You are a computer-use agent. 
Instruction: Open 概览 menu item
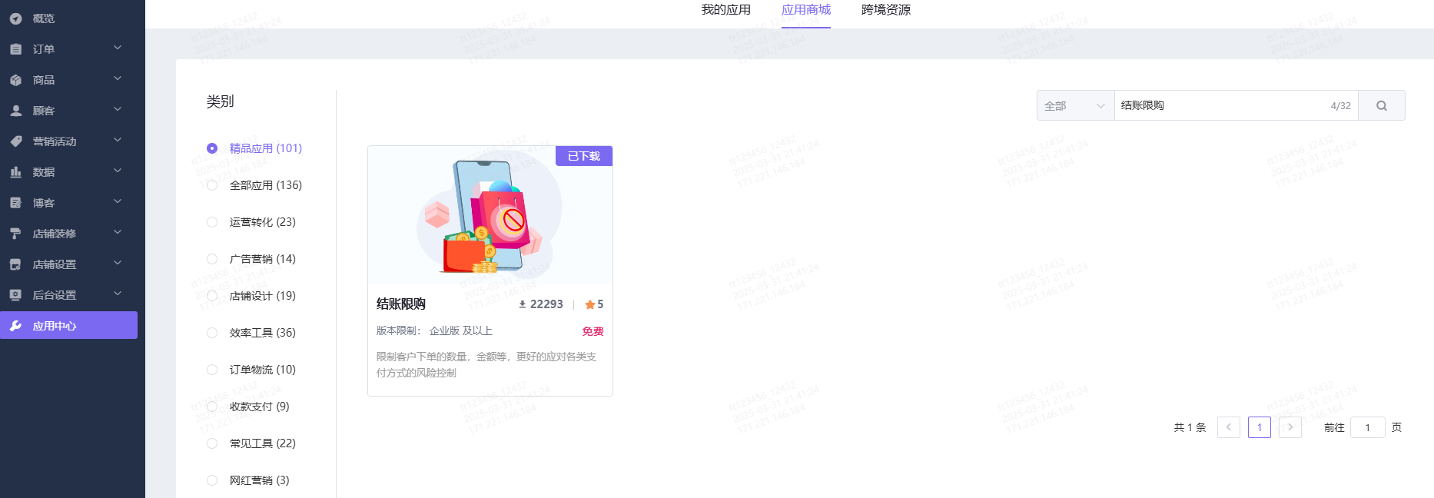click(69, 18)
